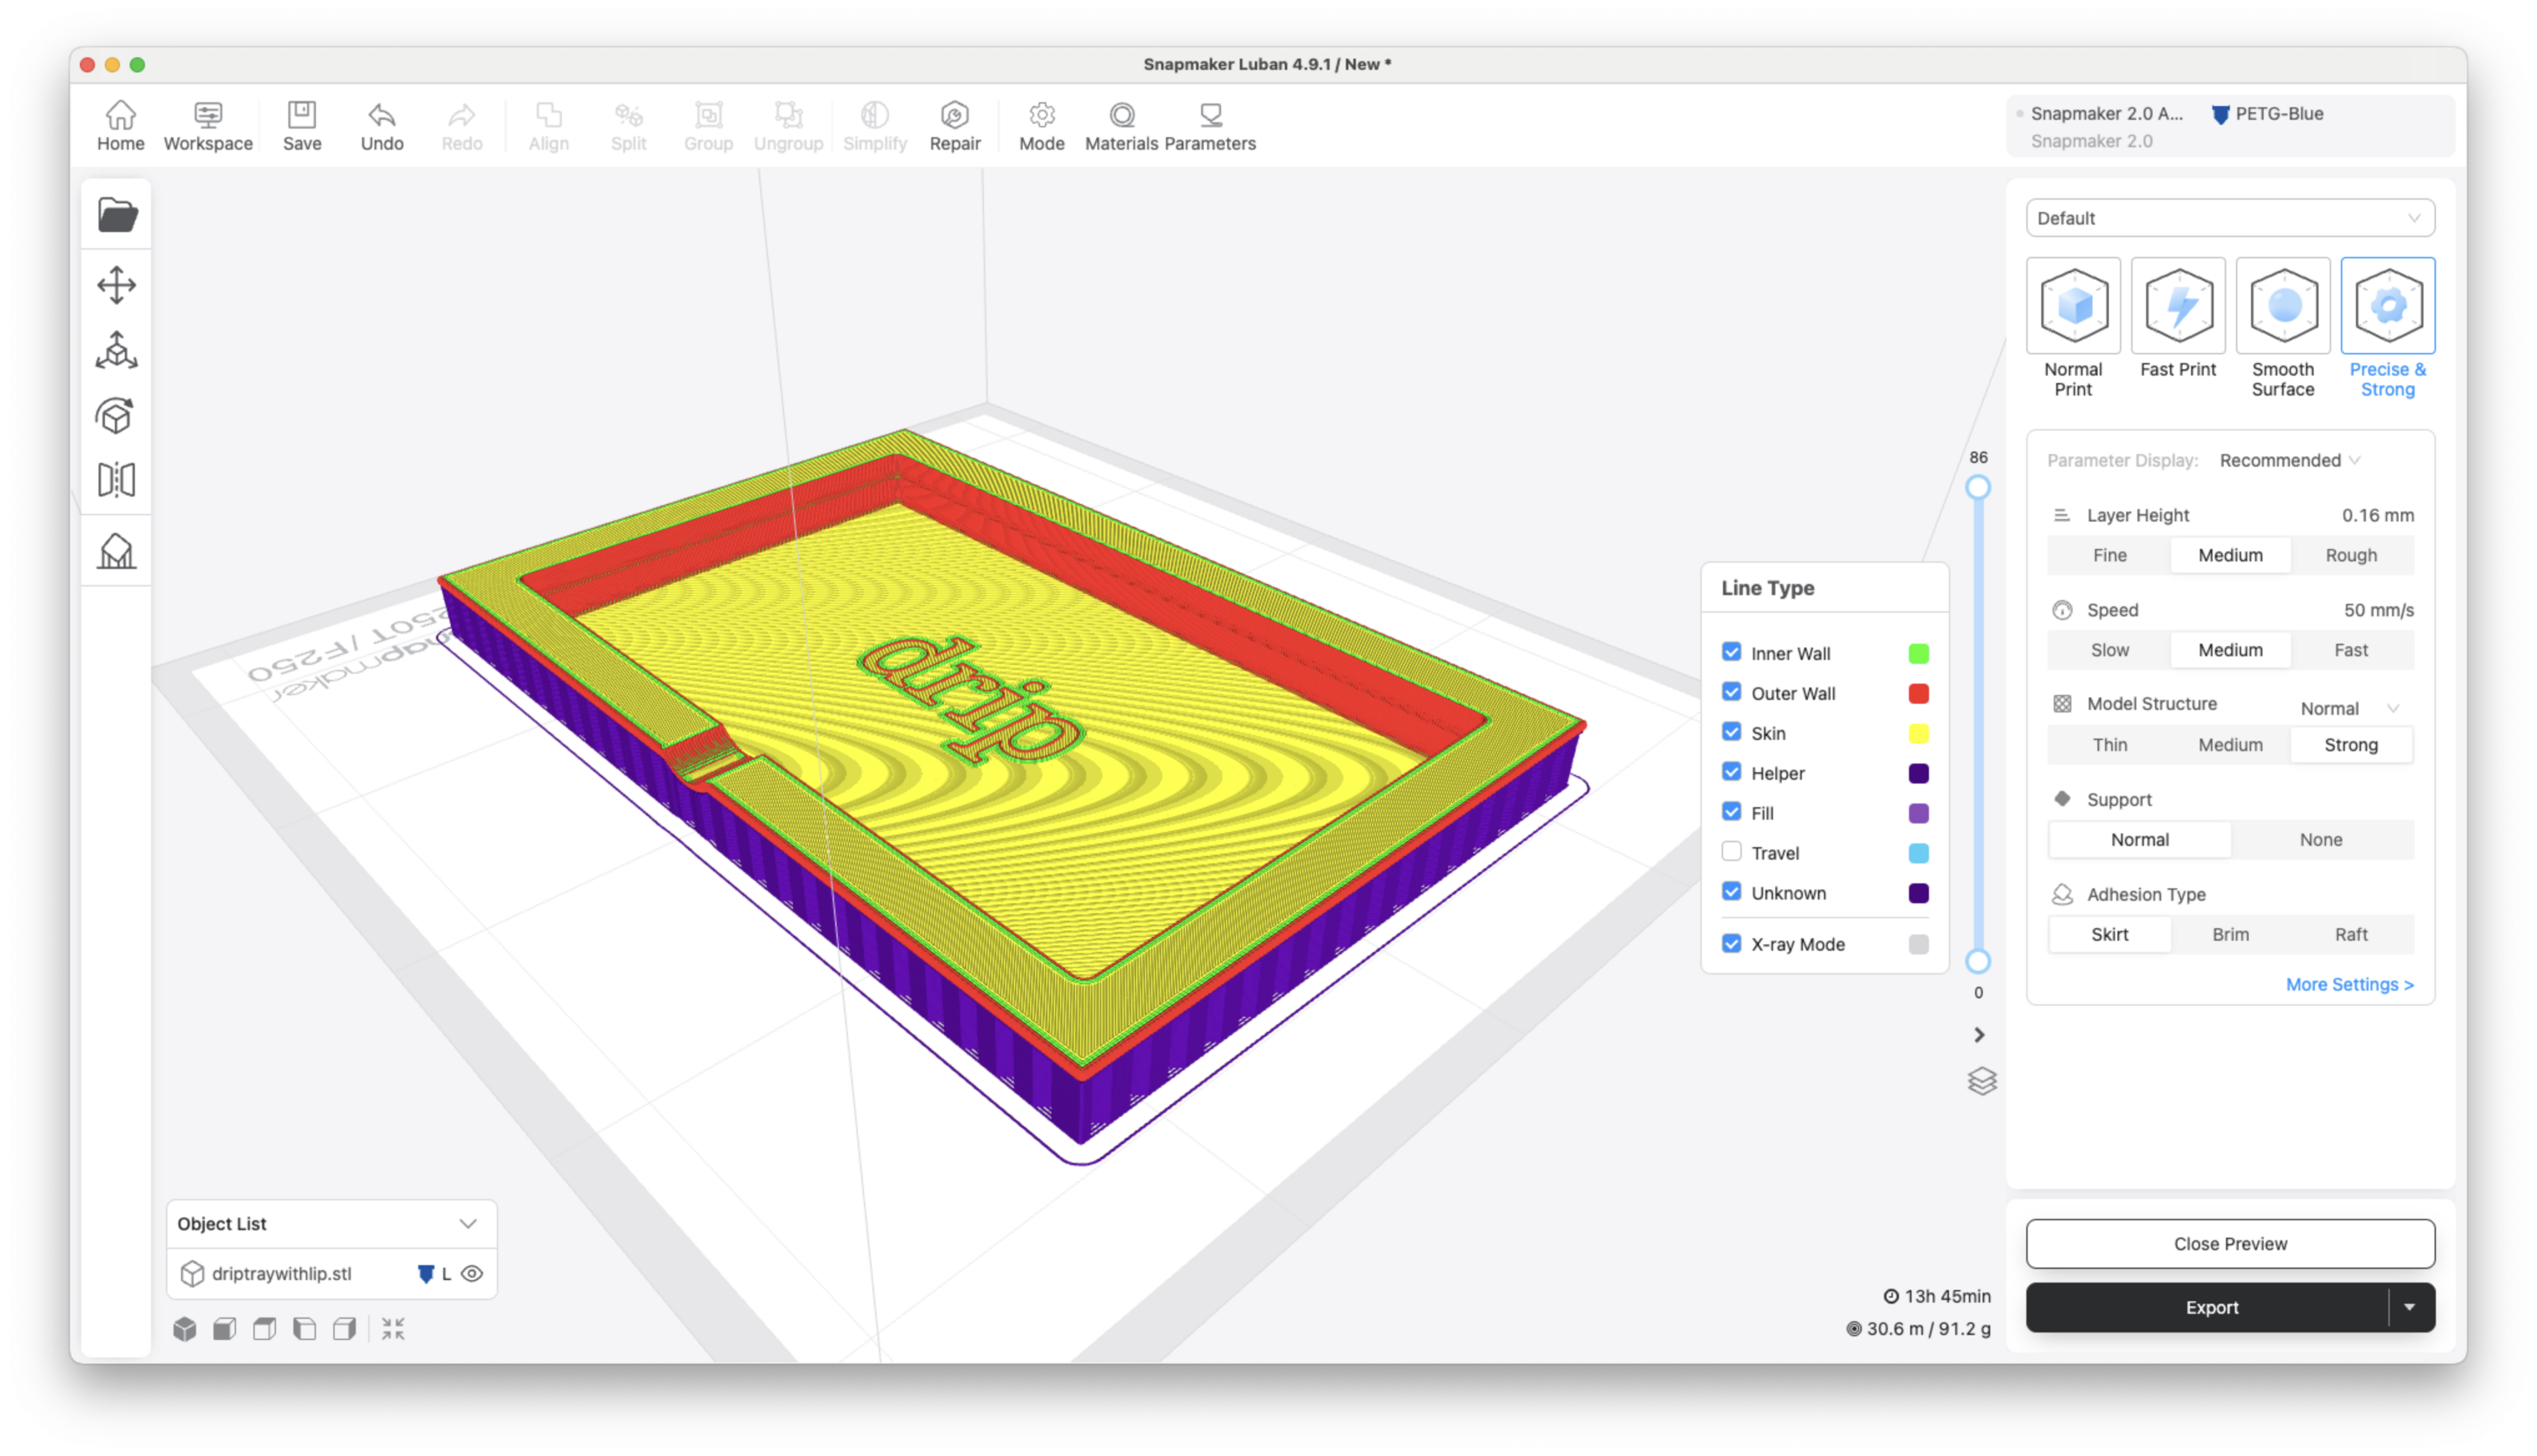Image resolution: width=2537 pixels, height=1456 pixels.
Task: Click top handle of layer slider
Action: [1978, 487]
